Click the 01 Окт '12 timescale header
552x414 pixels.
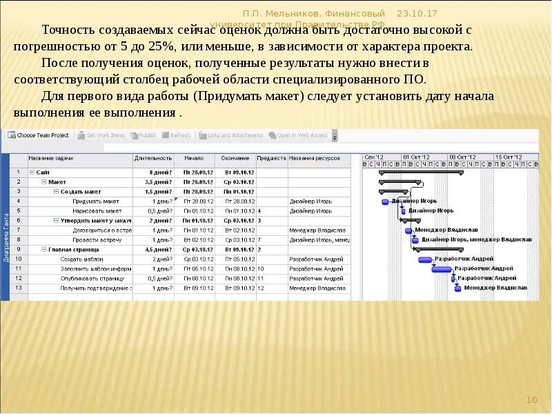pyautogui.click(x=424, y=157)
